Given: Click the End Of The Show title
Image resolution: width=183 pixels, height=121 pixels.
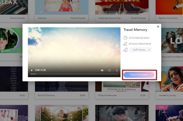Looking at the screenshot, I should click(46, 95).
